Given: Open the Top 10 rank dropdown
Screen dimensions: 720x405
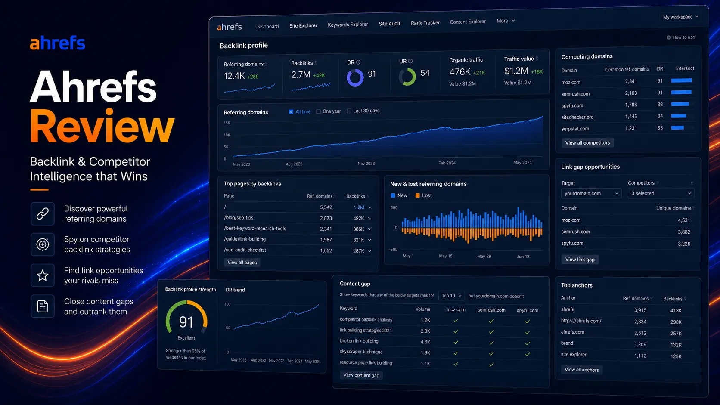Looking at the screenshot, I should [451, 296].
